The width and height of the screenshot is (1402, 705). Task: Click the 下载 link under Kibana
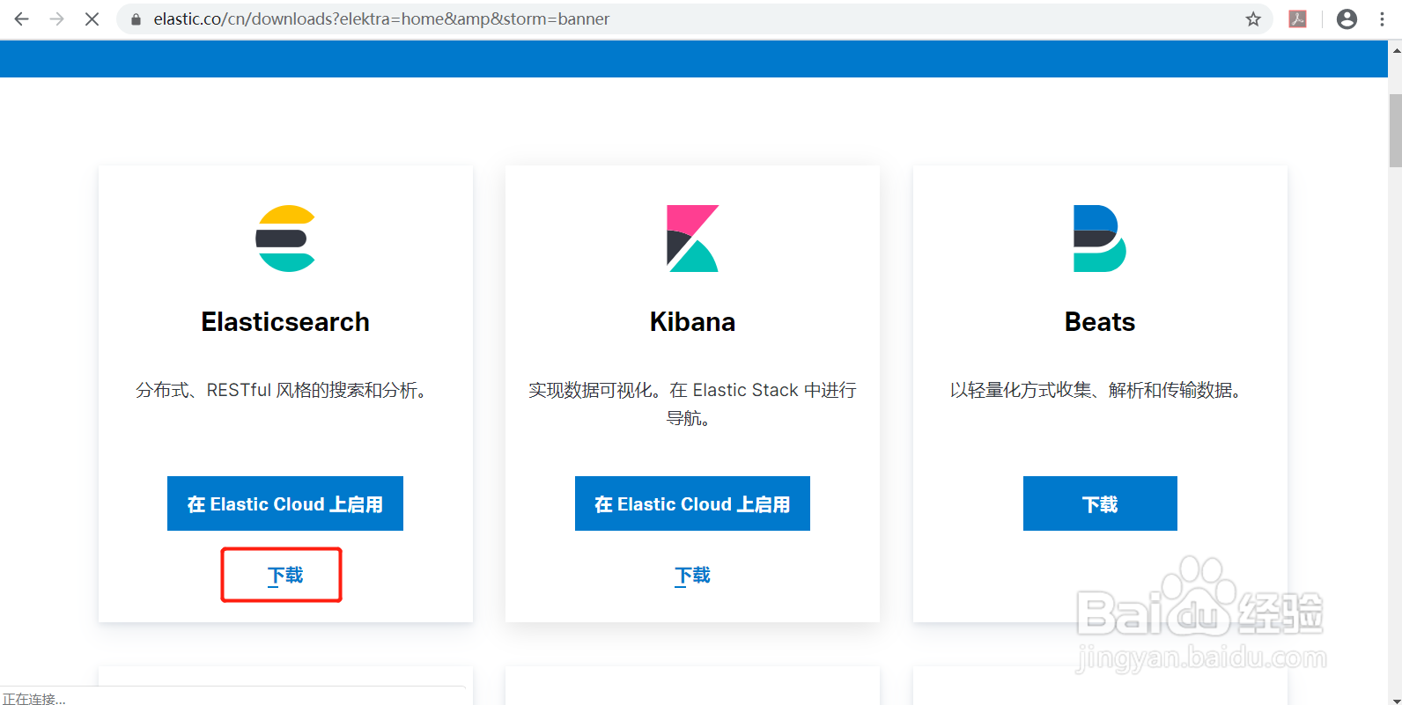692,576
